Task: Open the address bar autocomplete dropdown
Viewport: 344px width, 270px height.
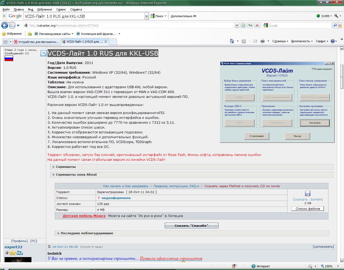Action: [236, 25]
